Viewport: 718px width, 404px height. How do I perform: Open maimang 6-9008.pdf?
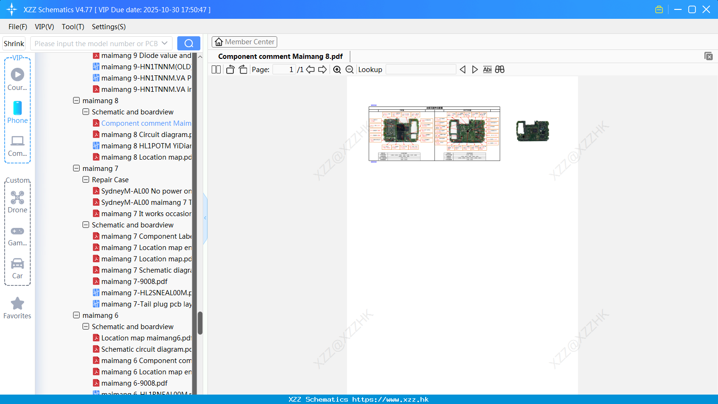pyautogui.click(x=130, y=383)
